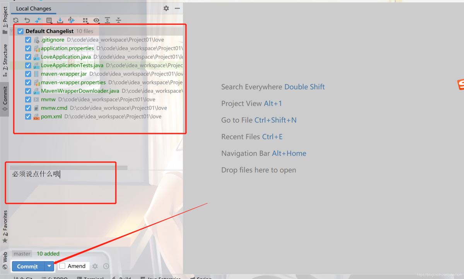
Task: Click the Show Diff icon
Action: tap(38, 20)
